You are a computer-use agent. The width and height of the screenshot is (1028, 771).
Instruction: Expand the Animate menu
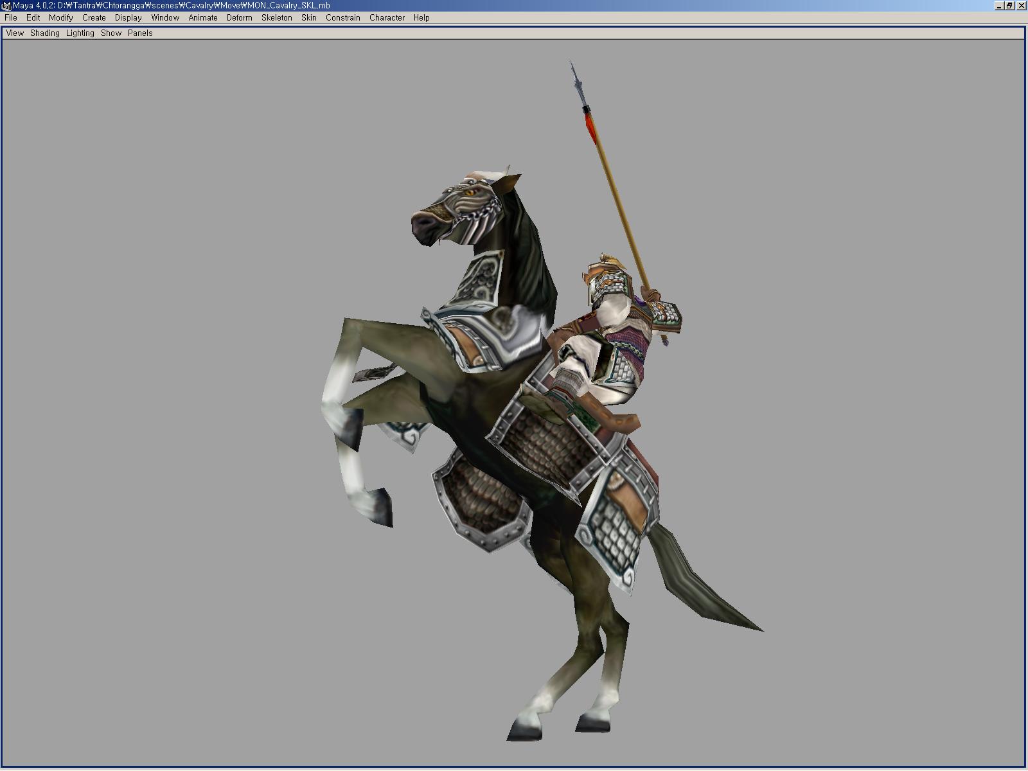click(x=203, y=18)
